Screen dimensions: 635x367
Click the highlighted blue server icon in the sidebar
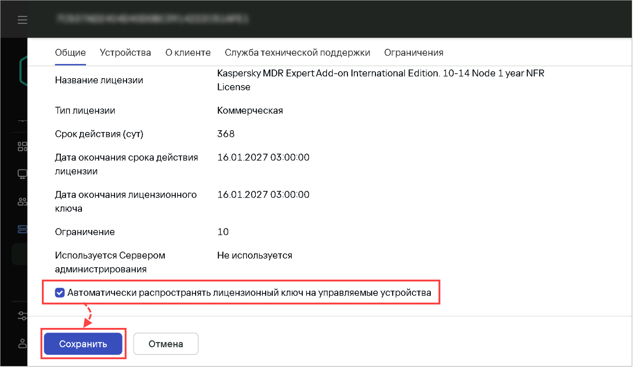22,229
